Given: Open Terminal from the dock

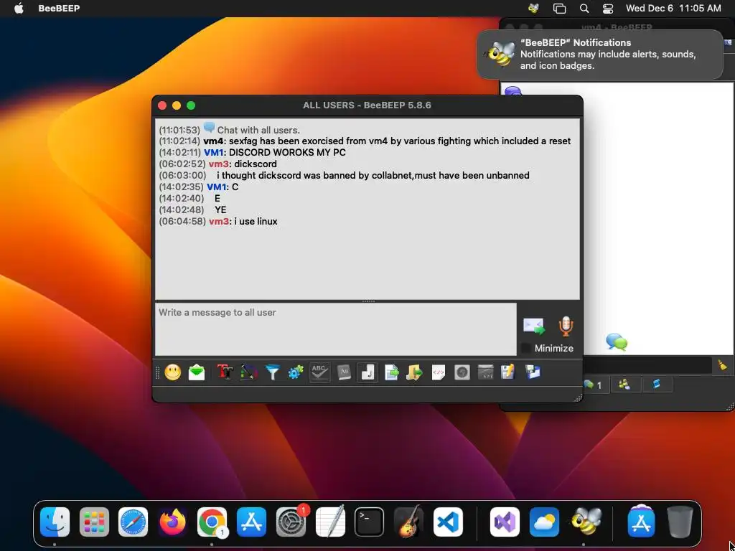Looking at the screenshot, I should (370, 522).
